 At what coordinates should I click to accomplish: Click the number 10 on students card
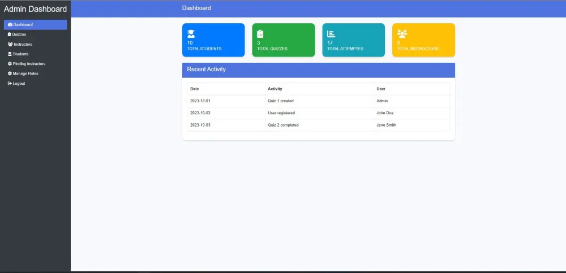point(190,42)
